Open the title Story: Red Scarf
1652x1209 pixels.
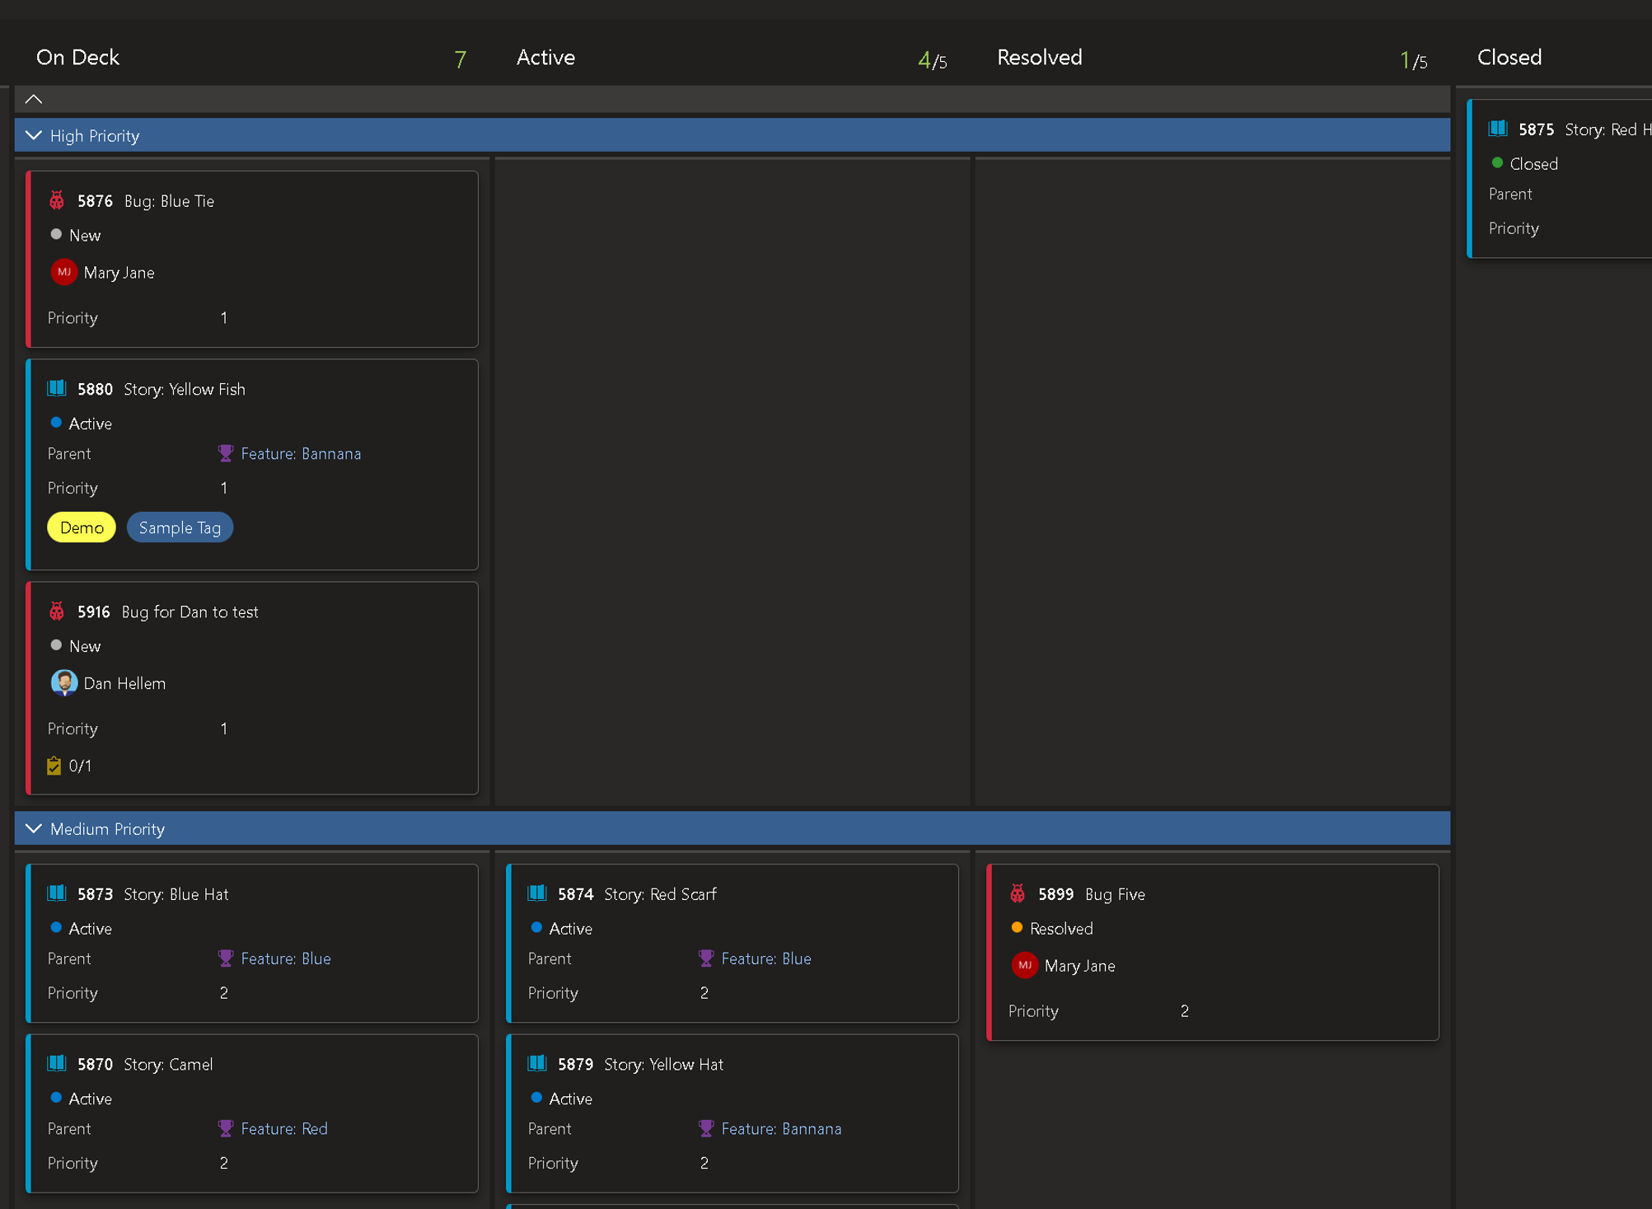pos(660,894)
